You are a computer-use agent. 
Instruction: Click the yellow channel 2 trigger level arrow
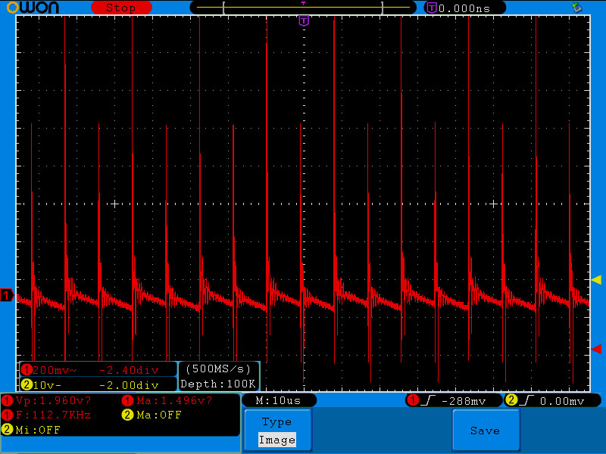click(596, 280)
